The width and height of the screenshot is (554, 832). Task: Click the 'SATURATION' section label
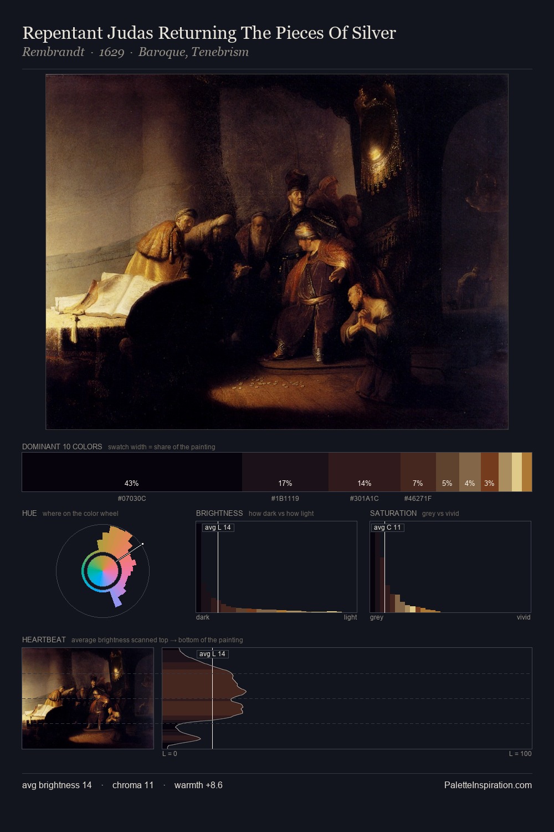393,513
